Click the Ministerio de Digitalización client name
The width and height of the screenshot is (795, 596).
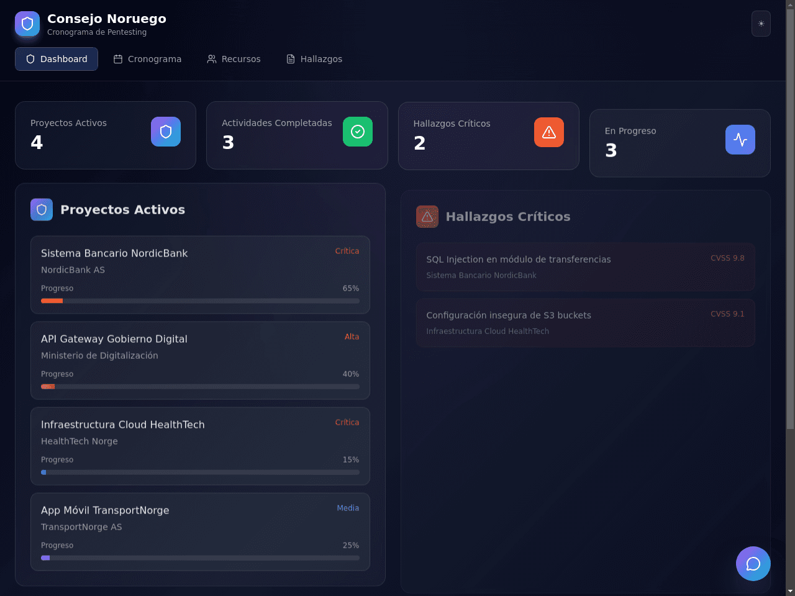[x=99, y=356]
